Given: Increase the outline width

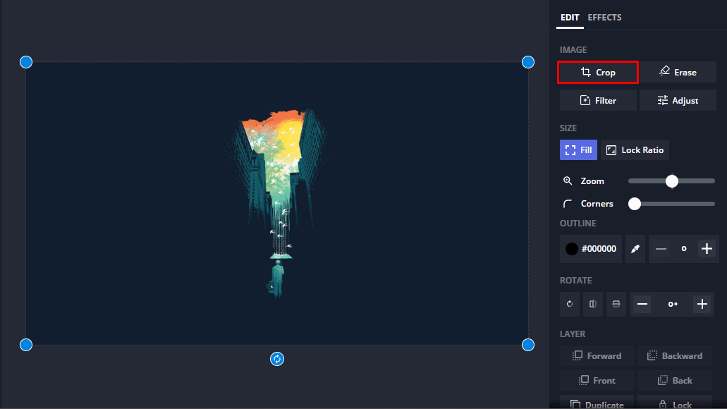Looking at the screenshot, I should click(x=707, y=249).
